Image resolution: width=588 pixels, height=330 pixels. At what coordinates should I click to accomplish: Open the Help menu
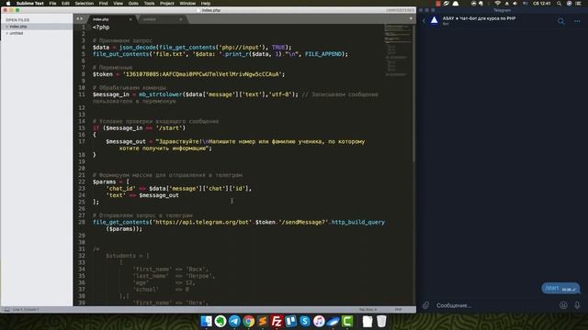pos(206,4)
